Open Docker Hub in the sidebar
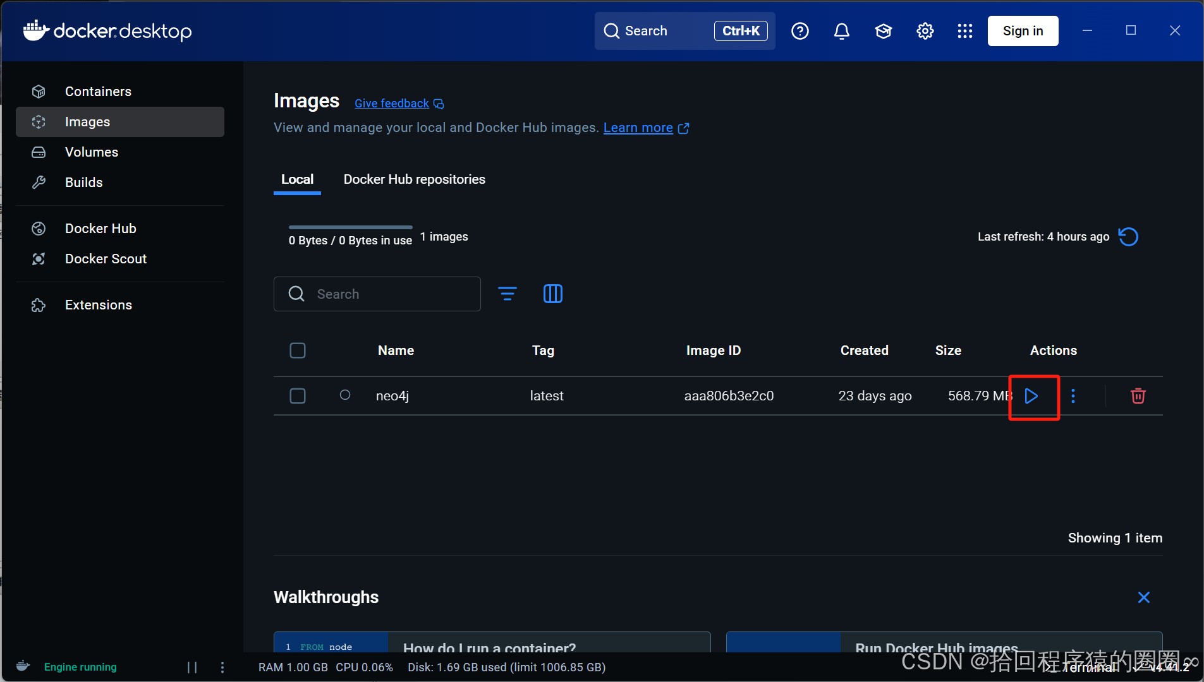This screenshot has height=682, width=1204. point(120,229)
